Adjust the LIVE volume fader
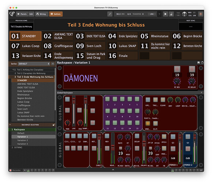 [x=73, y=111]
